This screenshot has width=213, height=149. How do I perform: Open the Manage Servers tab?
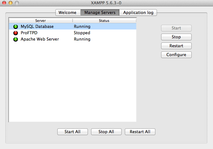coord(100,12)
